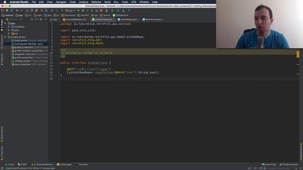Click the Make Project hammer icon
The width and height of the screenshot is (303, 170).
pos(62,10)
